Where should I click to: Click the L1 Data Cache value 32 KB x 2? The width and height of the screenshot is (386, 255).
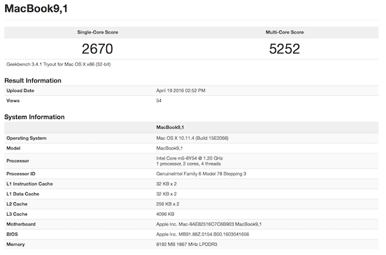click(x=167, y=194)
